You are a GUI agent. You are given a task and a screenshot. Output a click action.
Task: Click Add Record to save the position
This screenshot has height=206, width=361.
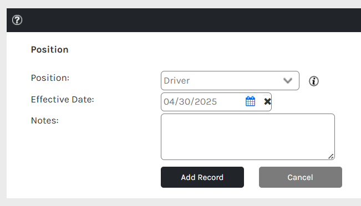[202, 177]
